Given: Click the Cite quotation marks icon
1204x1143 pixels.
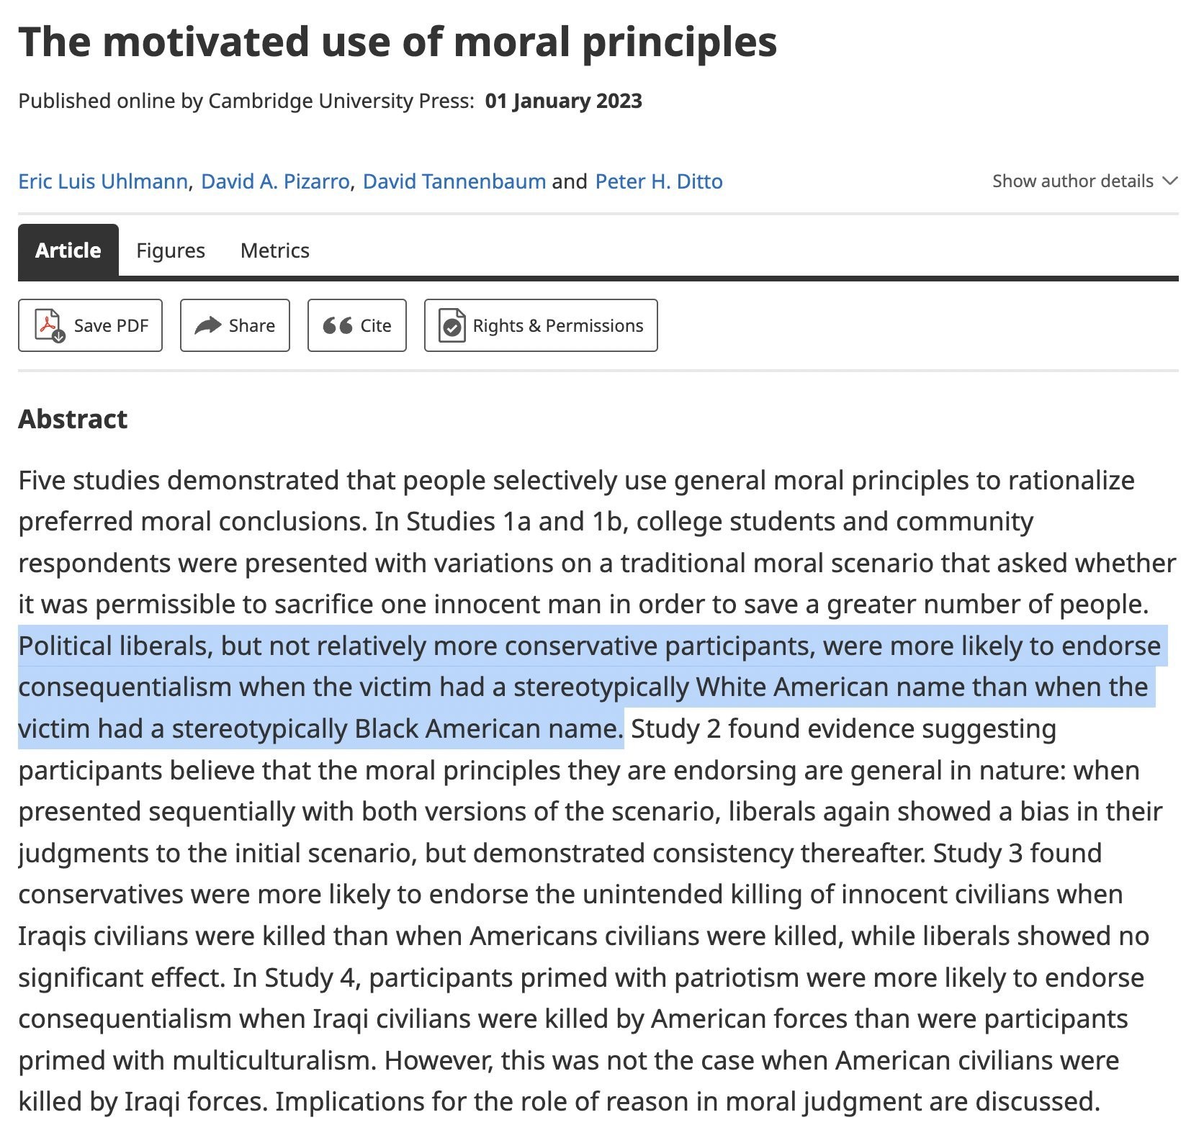Looking at the screenshot, I should (x=337, y=325).
